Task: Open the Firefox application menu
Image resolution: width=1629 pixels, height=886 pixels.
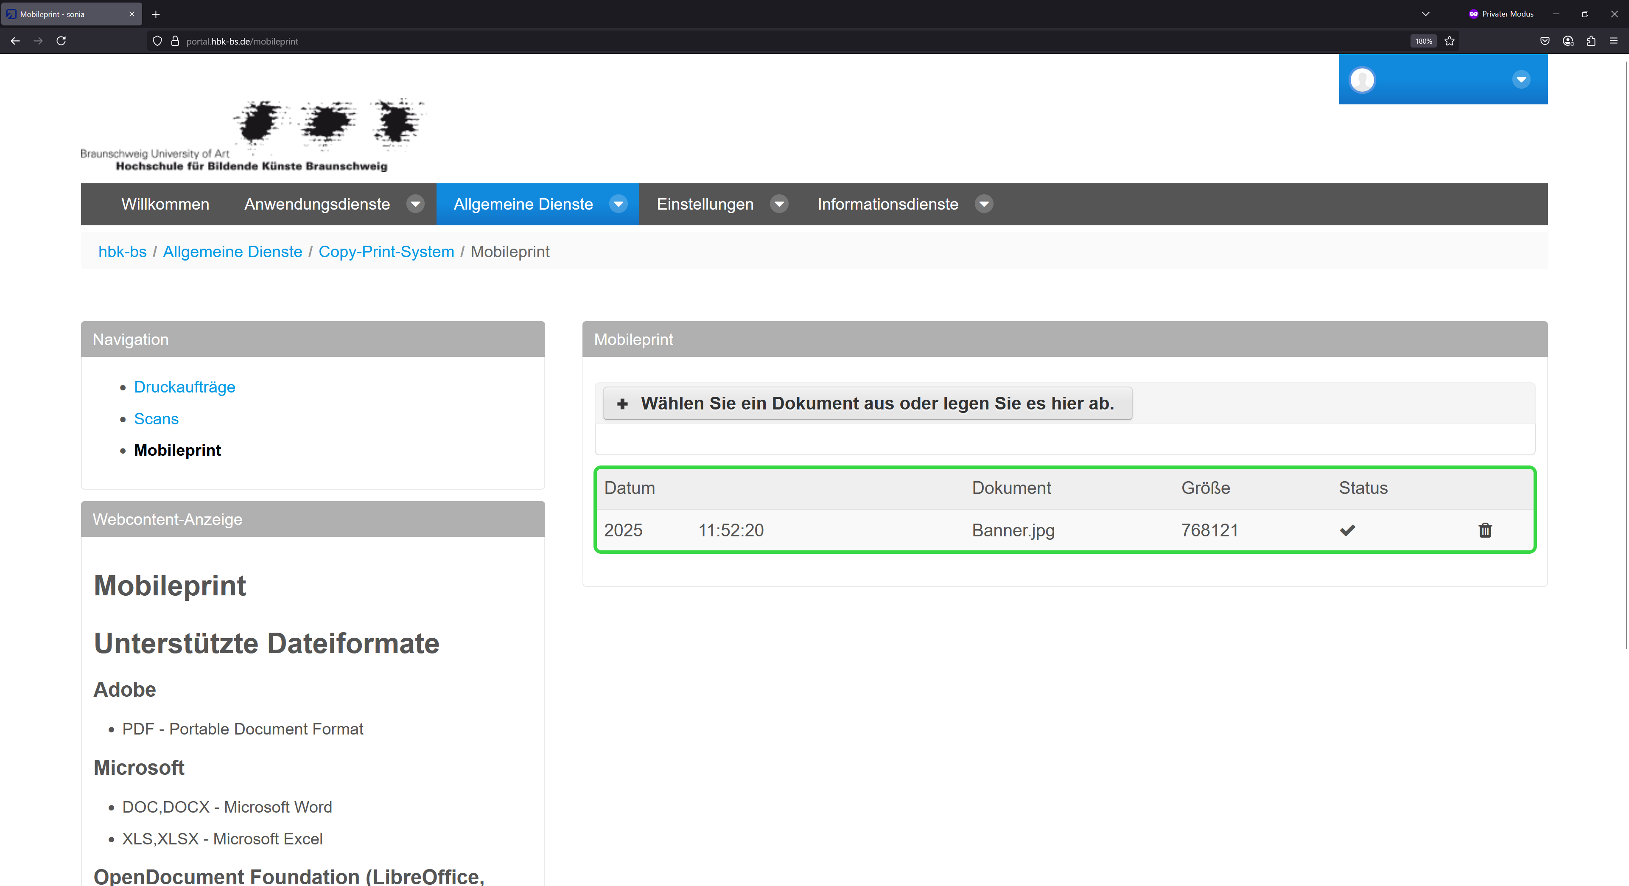Action: pos(1614,41)
